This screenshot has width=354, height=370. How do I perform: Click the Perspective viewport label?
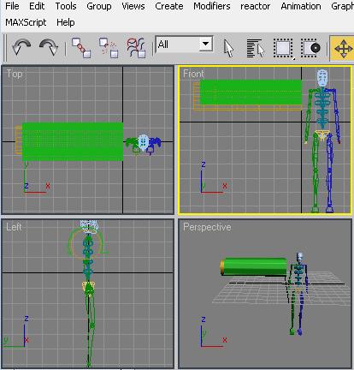pyautogui.click(x=207, y=227)
